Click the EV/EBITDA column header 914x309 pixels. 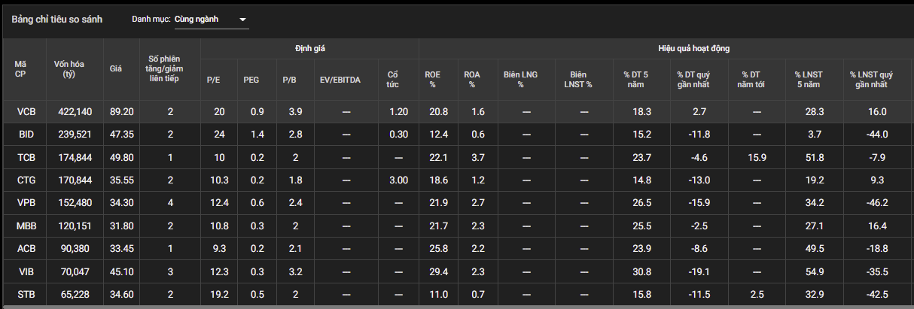[340, 80]
